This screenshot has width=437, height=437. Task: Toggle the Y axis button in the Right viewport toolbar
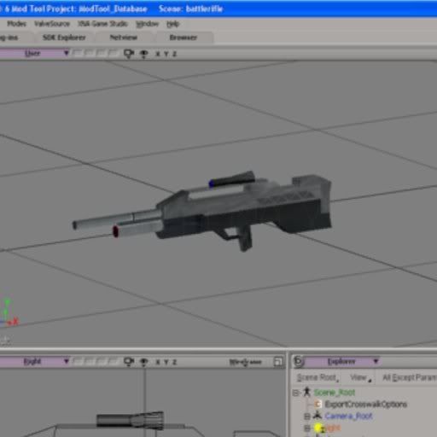tap(166, 362)
